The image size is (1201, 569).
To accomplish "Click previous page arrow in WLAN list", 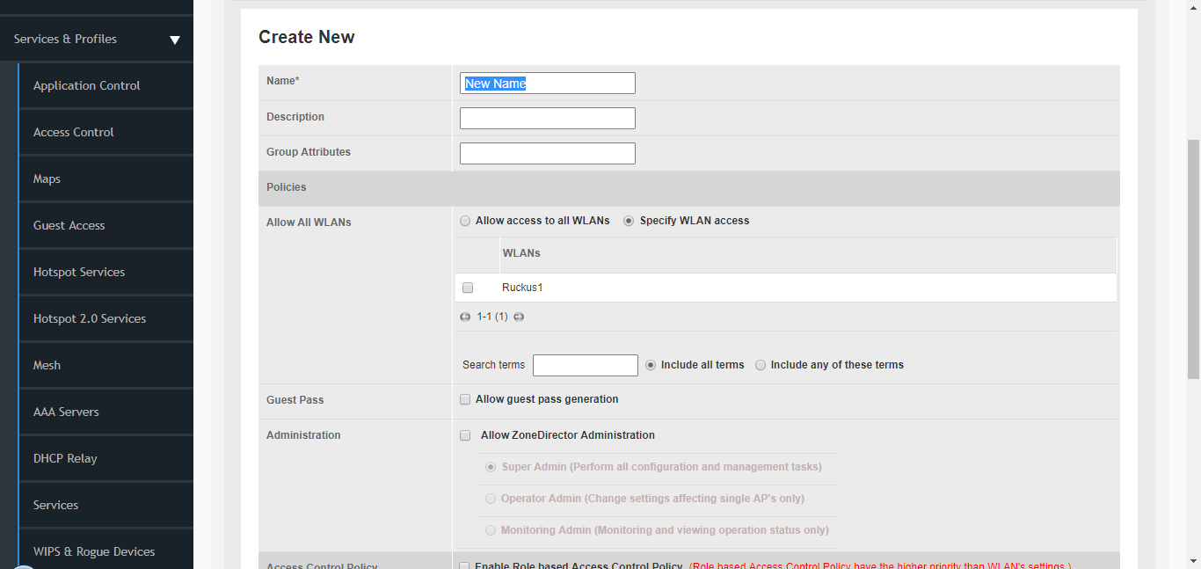I will tap(465, 317).
